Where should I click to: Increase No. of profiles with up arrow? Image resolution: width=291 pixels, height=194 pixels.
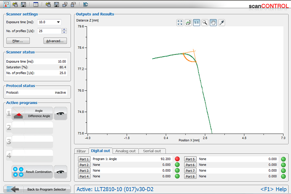click(64, 29)
